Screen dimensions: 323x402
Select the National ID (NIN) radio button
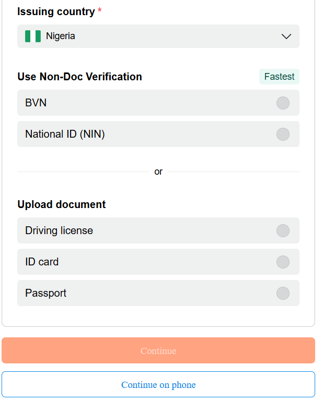point(283,134)
